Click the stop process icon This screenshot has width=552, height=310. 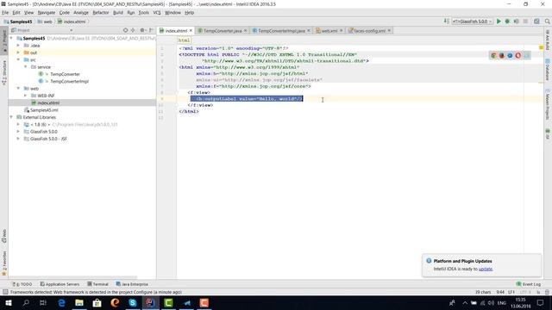[525, 22]
